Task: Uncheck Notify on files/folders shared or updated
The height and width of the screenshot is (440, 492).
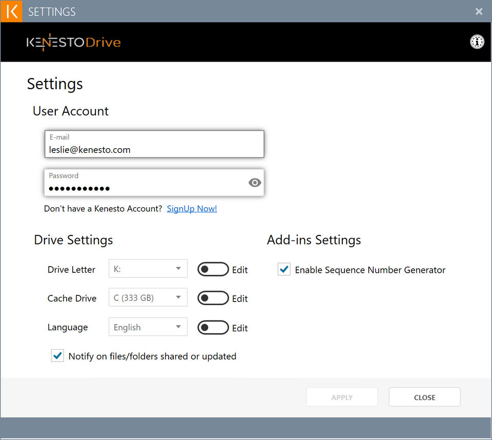Action: click(57, 355)
